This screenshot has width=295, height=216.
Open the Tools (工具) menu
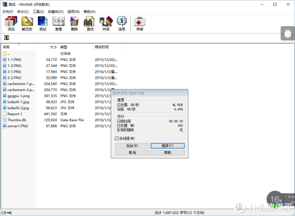pos(38,12)
